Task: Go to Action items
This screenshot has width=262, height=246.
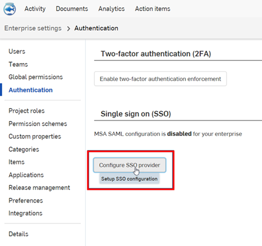Action: tap(153, 9)
